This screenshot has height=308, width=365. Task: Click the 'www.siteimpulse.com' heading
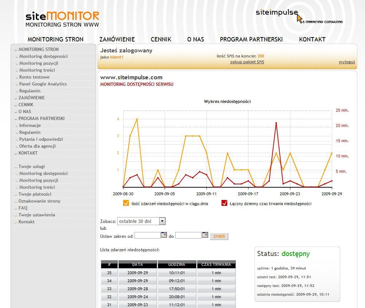131,77
